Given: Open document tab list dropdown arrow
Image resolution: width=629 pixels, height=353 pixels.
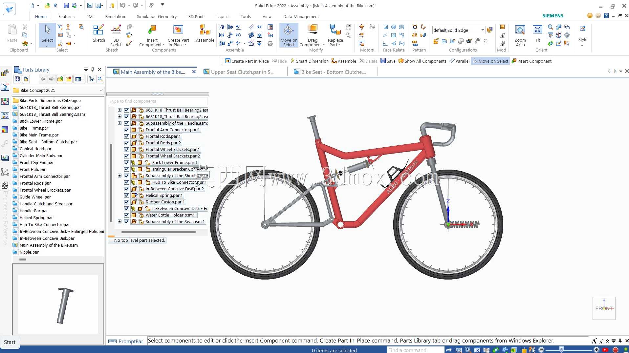Looking at the screenshot, I should (621, 71).
